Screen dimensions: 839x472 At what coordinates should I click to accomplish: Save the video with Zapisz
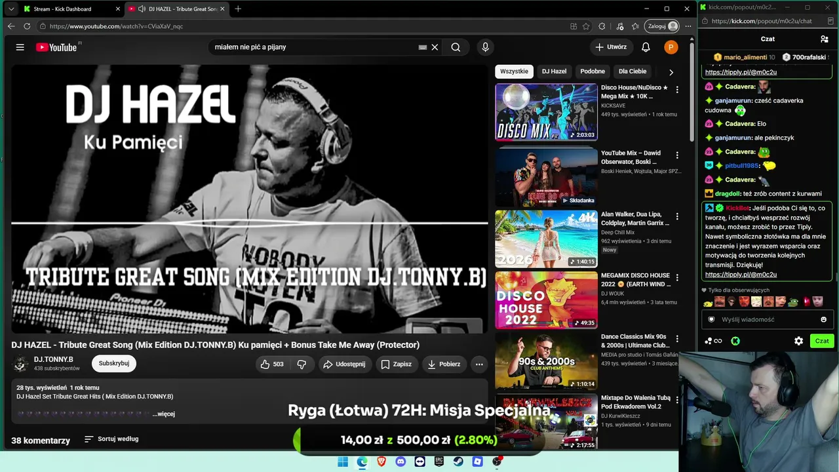coord(397,364)
